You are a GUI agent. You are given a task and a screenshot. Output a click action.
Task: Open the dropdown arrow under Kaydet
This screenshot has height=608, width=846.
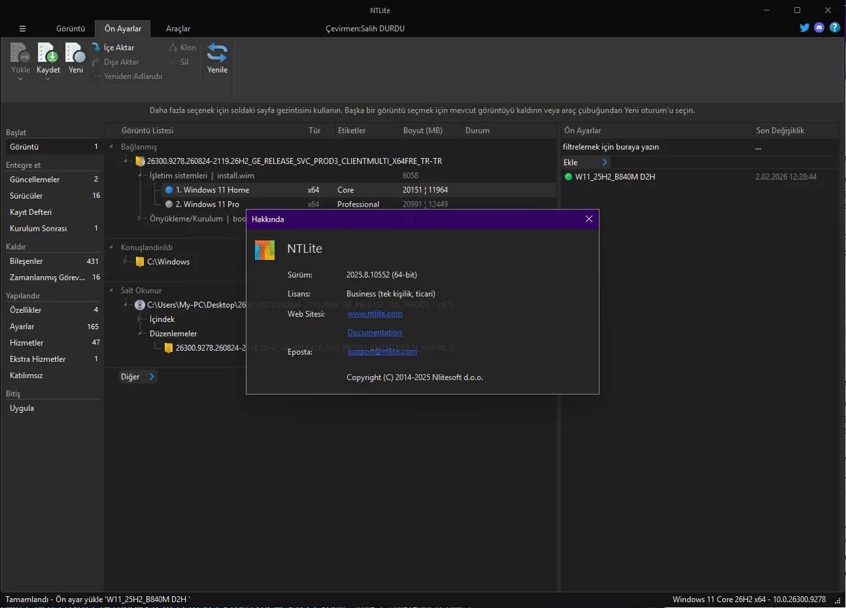(x=48, y=79)
